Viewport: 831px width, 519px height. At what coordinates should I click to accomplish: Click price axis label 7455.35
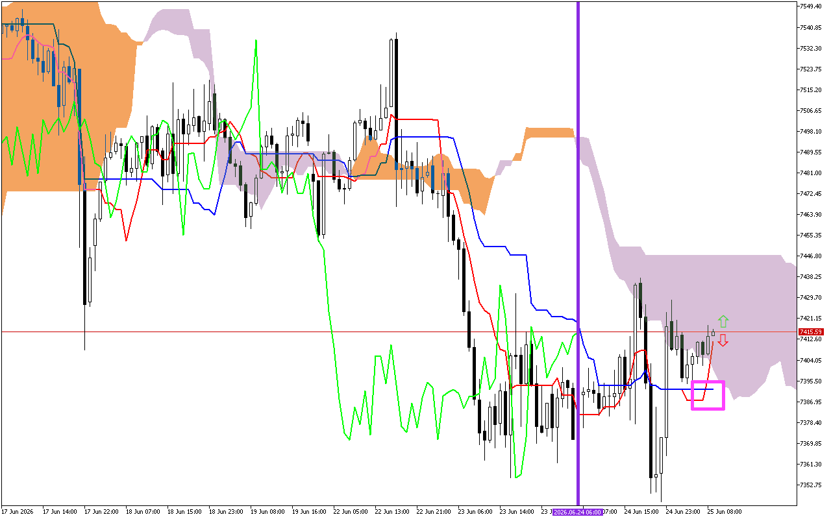812,235
